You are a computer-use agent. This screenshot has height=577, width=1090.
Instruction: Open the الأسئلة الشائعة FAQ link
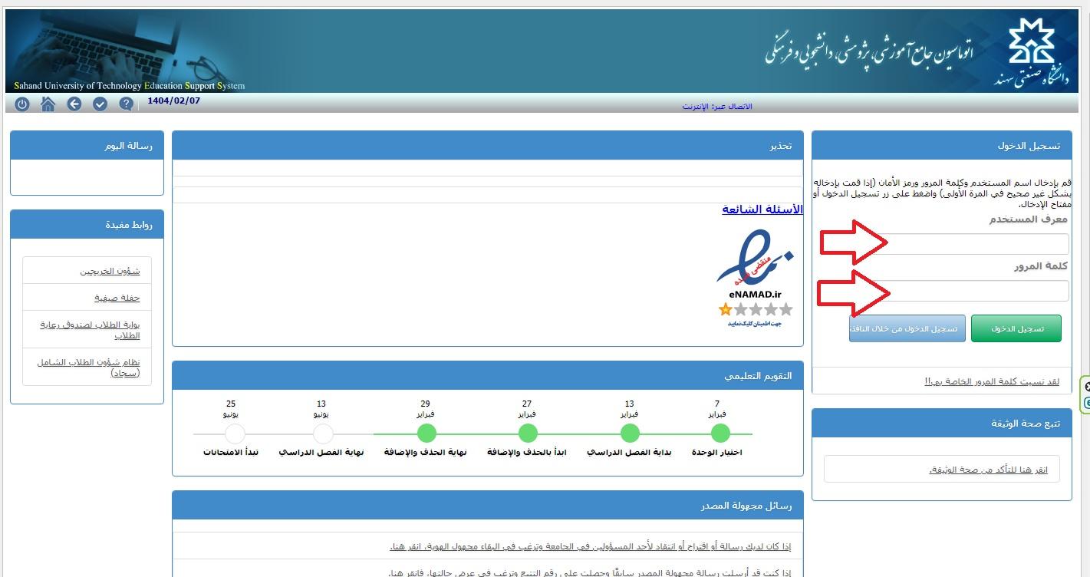click(762, 209)
